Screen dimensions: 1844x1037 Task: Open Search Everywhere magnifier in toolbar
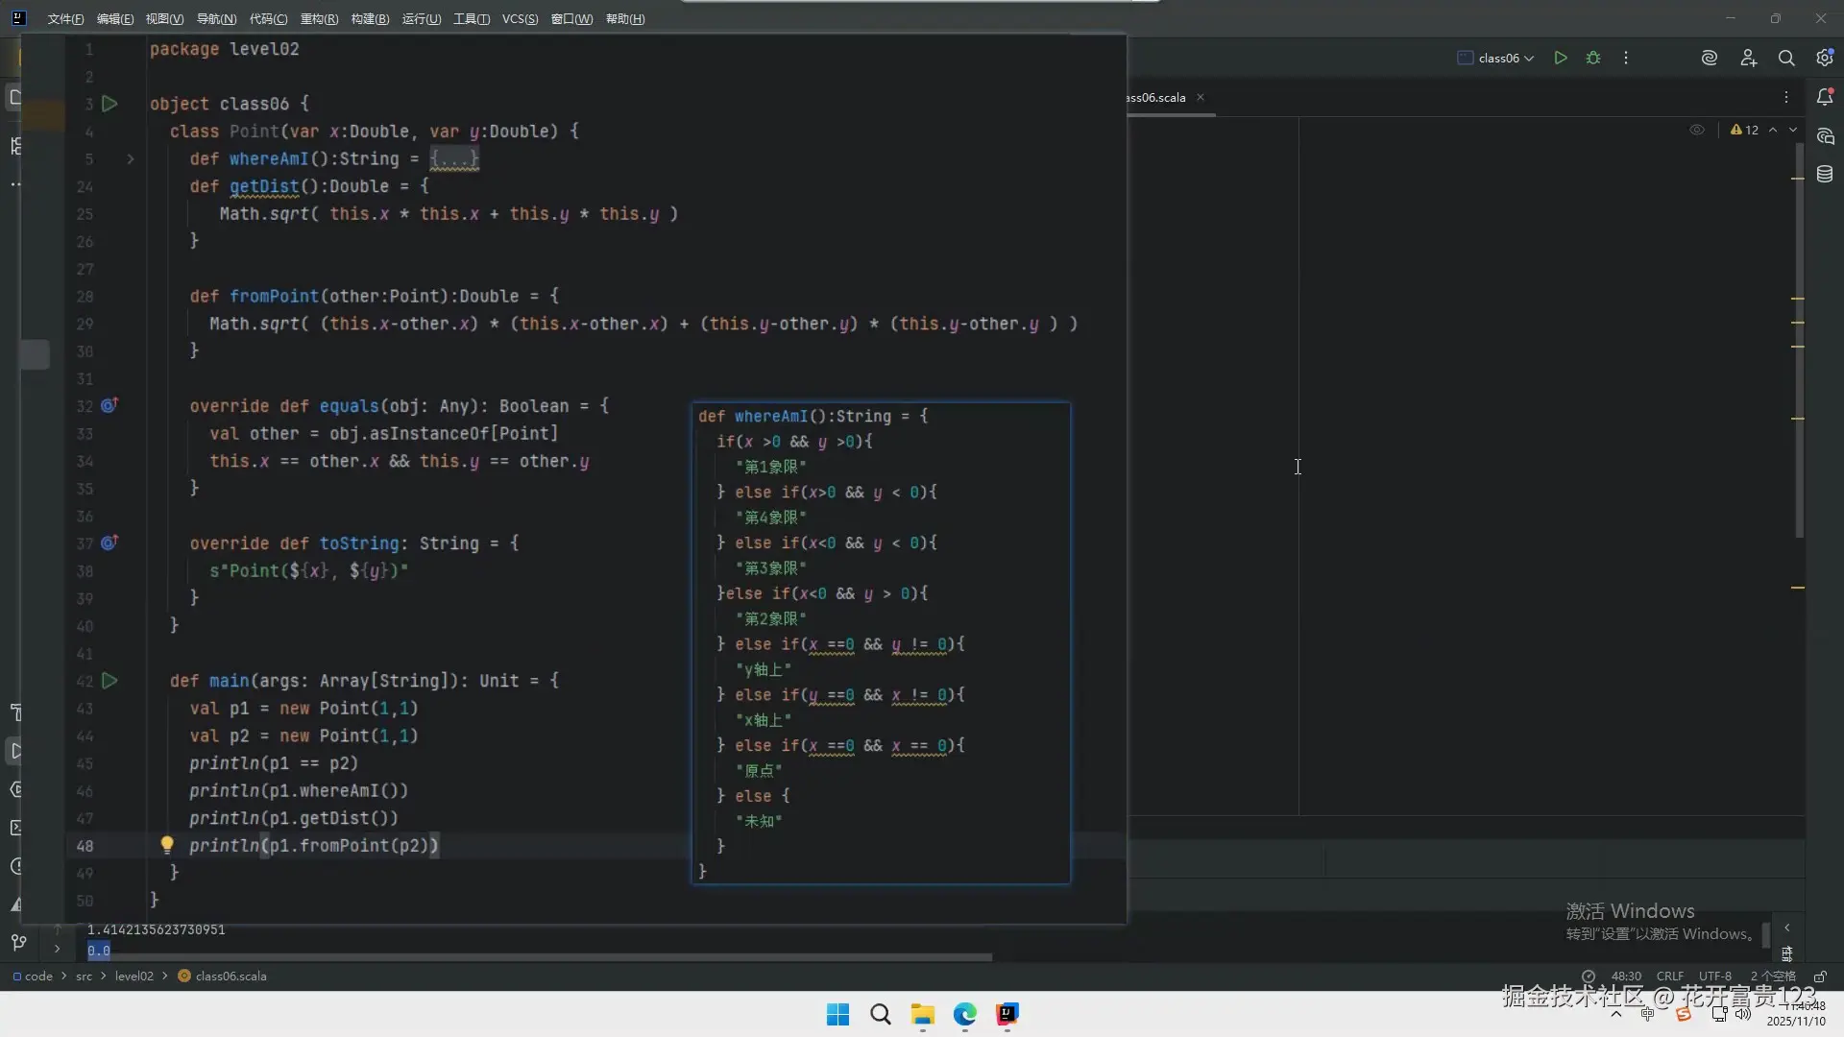pyautogui.click(x=1786, y=58)
